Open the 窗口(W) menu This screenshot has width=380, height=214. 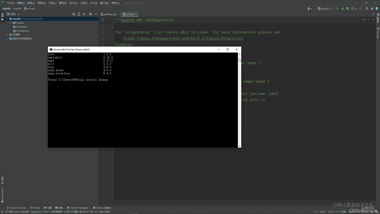click(x=104, y=3)
